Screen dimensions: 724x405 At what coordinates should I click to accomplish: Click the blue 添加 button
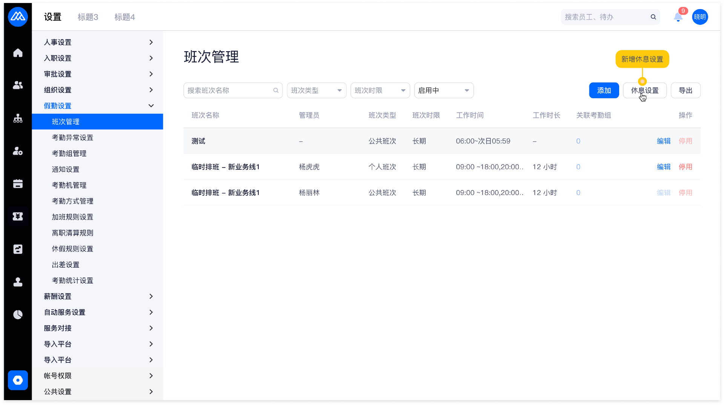(x=604, y=91)
